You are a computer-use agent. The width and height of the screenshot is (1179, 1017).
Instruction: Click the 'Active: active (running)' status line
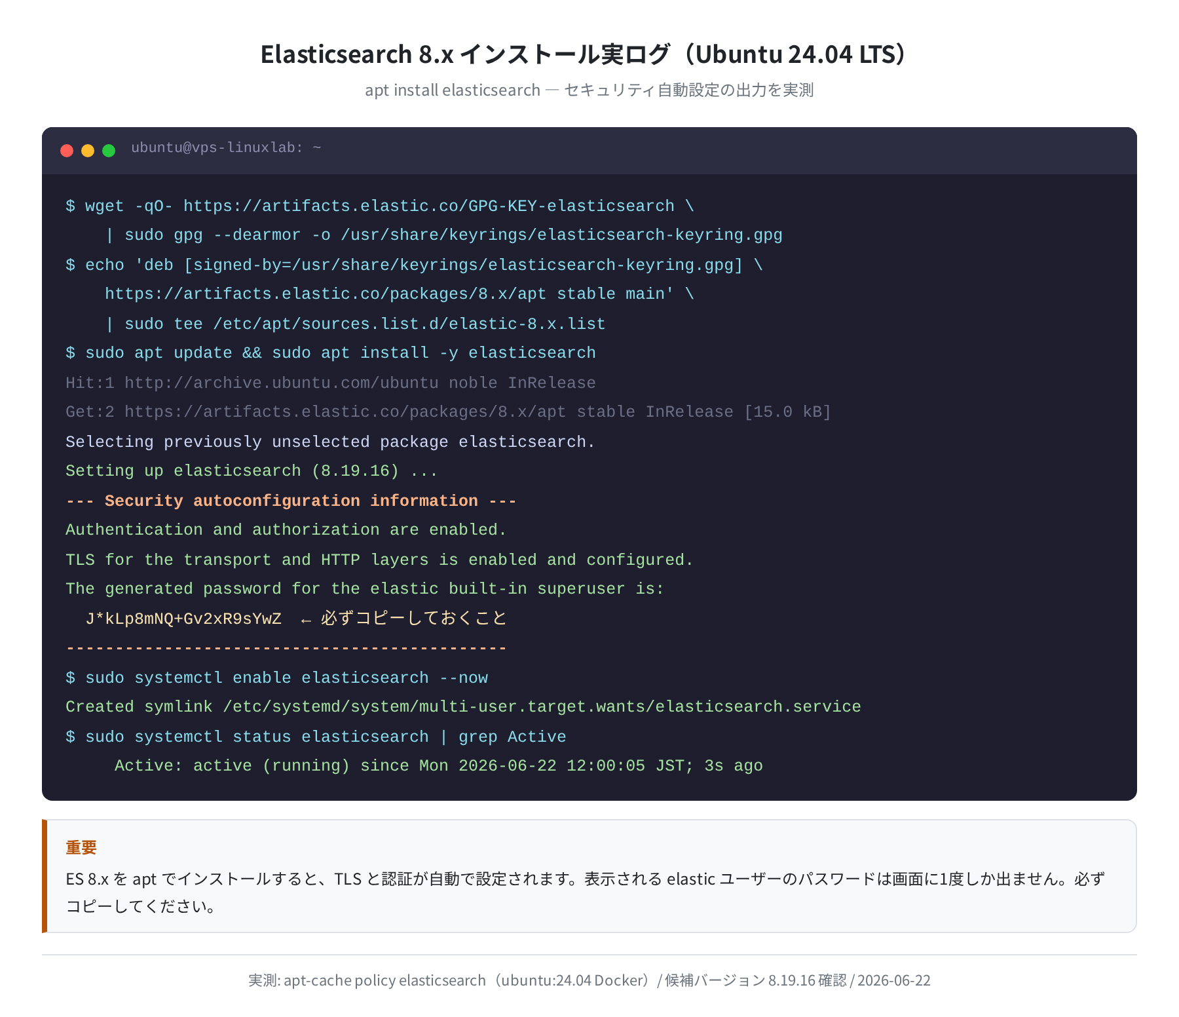[x=439, y=765]
